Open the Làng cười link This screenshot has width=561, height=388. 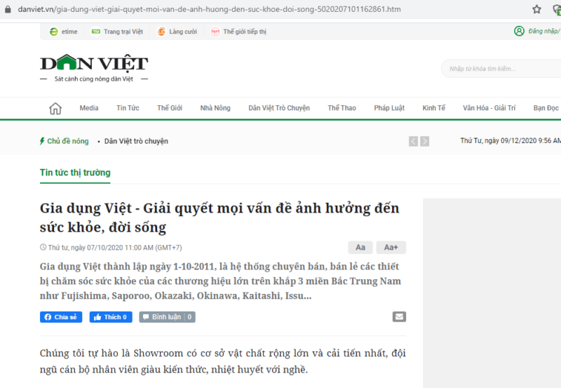(177, 32)
